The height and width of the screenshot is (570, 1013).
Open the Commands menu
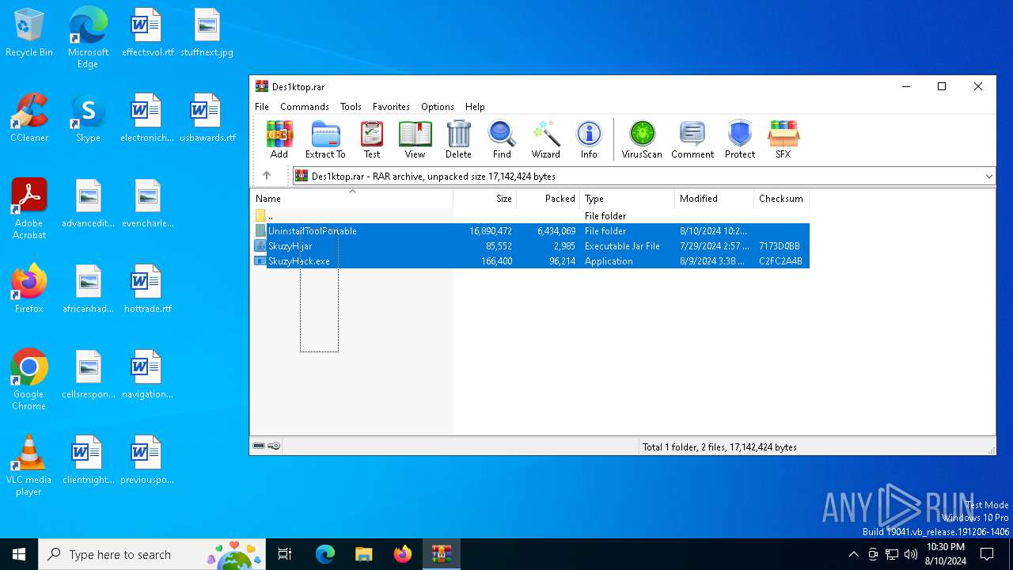(x=305, y=107)
